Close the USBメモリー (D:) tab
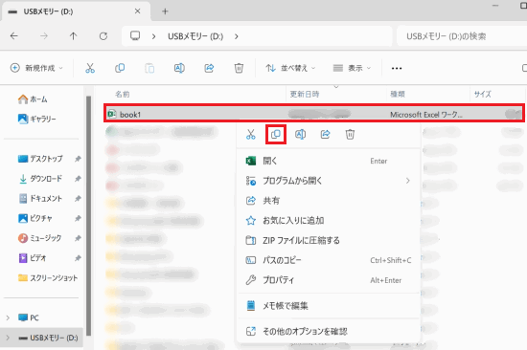 [x=137, y=11]
